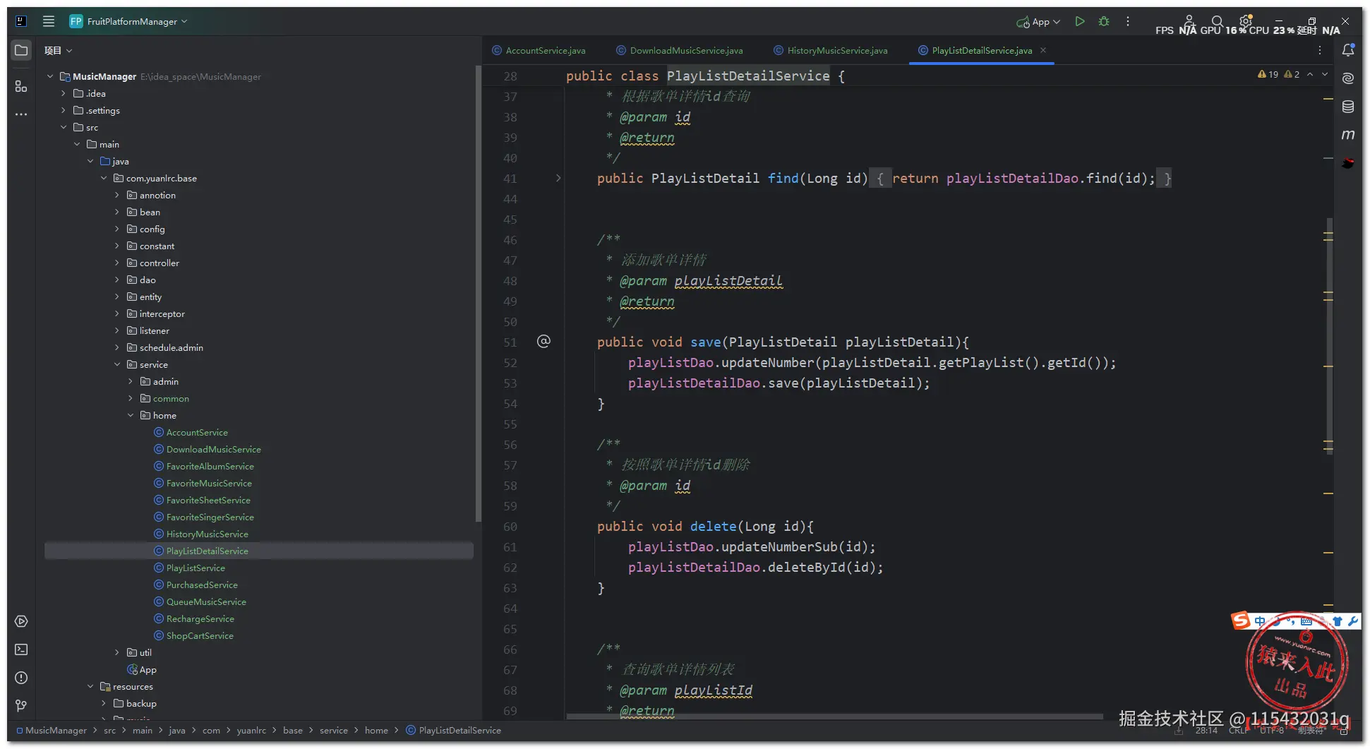The width and height of the screenshot is (1370, 749).
Task: Expand the controller package
Action: click(117, 263)
